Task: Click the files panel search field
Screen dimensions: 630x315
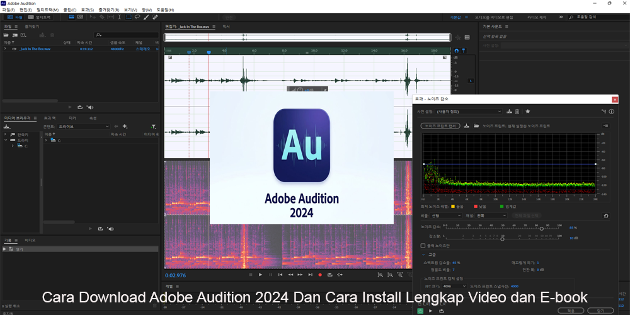Action: [x=126, y=35]
